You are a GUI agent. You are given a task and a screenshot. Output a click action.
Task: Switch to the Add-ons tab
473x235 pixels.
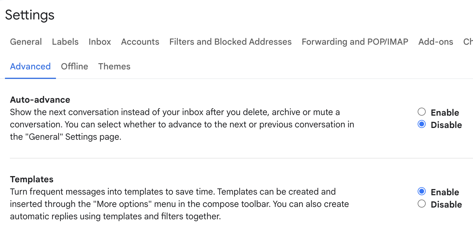[436, 42]
